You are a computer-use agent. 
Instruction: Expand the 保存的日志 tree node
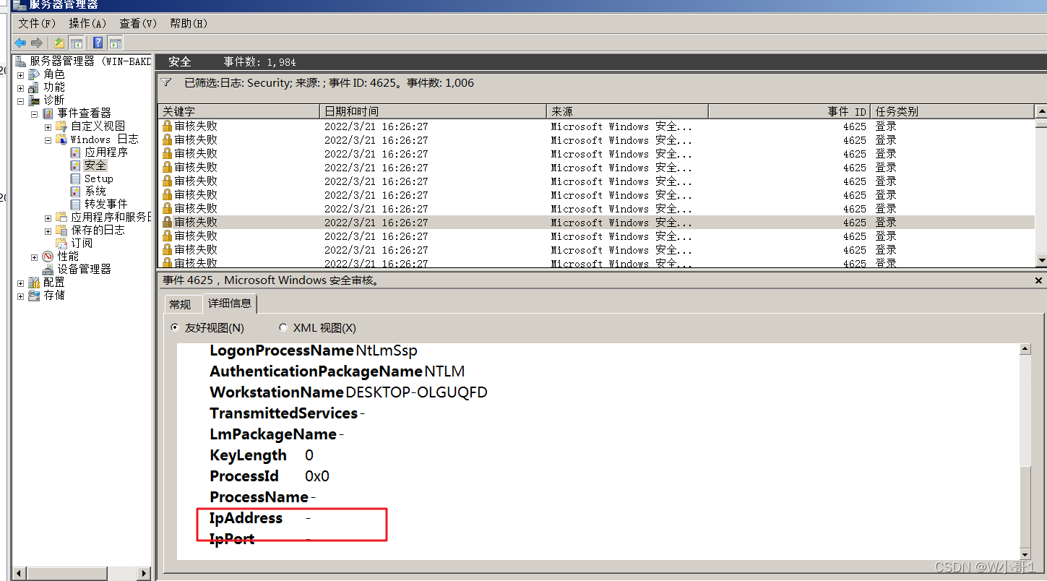pos(48,231)
